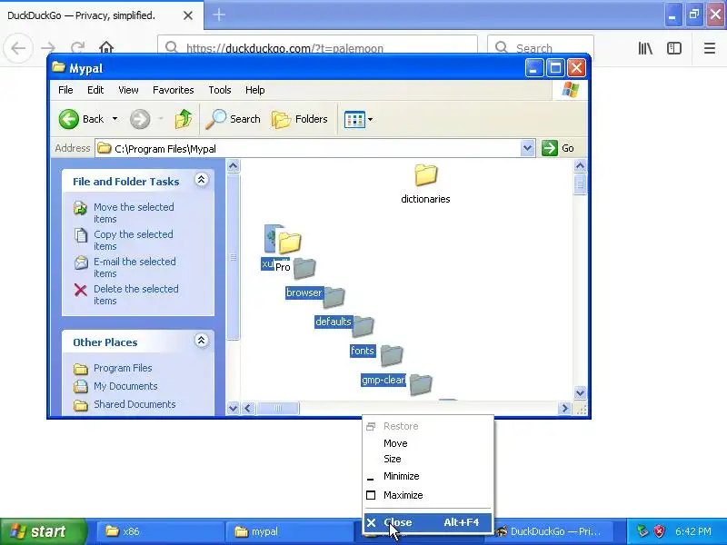Open the File menu in Mypal window

point(65,90)
